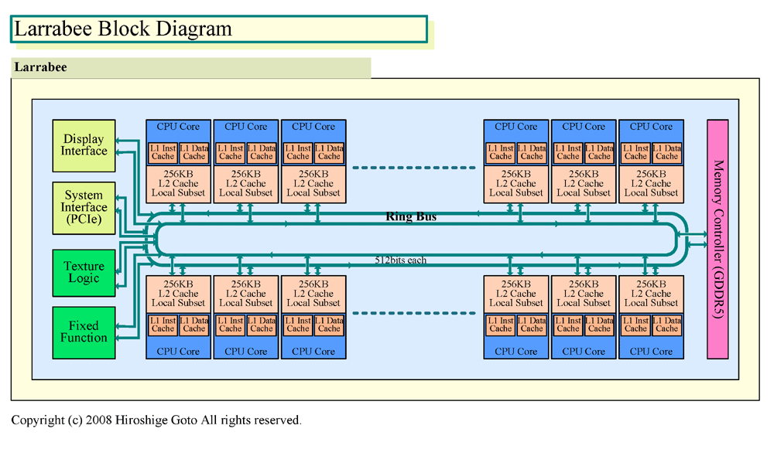Click the bottom-row CPU Core label beside Memory Controller

651,352
